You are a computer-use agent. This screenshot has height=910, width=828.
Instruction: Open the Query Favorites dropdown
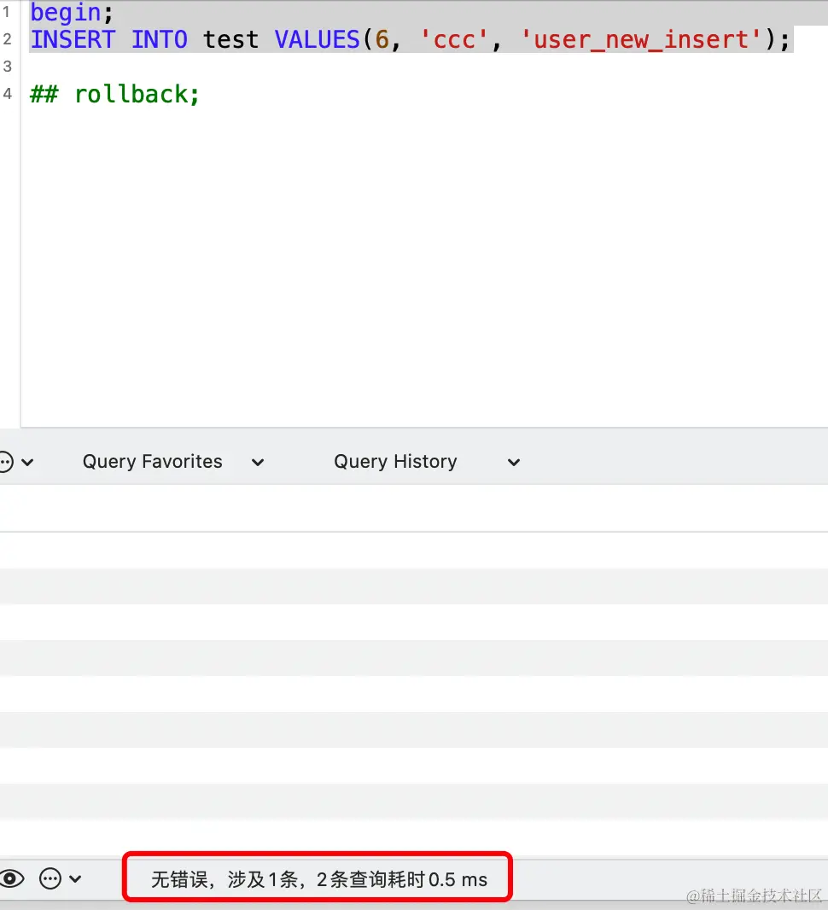173,462
